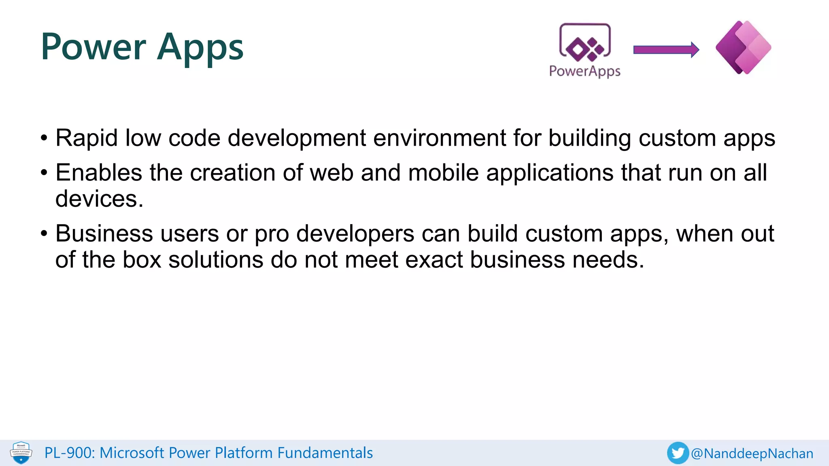The image size is (829, 466).
Task: Click the new Power Apps diamond logo
Action: point(744,48)
